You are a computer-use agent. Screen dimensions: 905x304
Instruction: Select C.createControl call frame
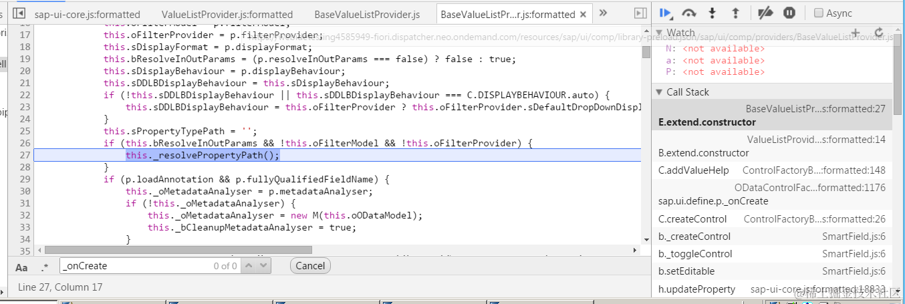772,219
